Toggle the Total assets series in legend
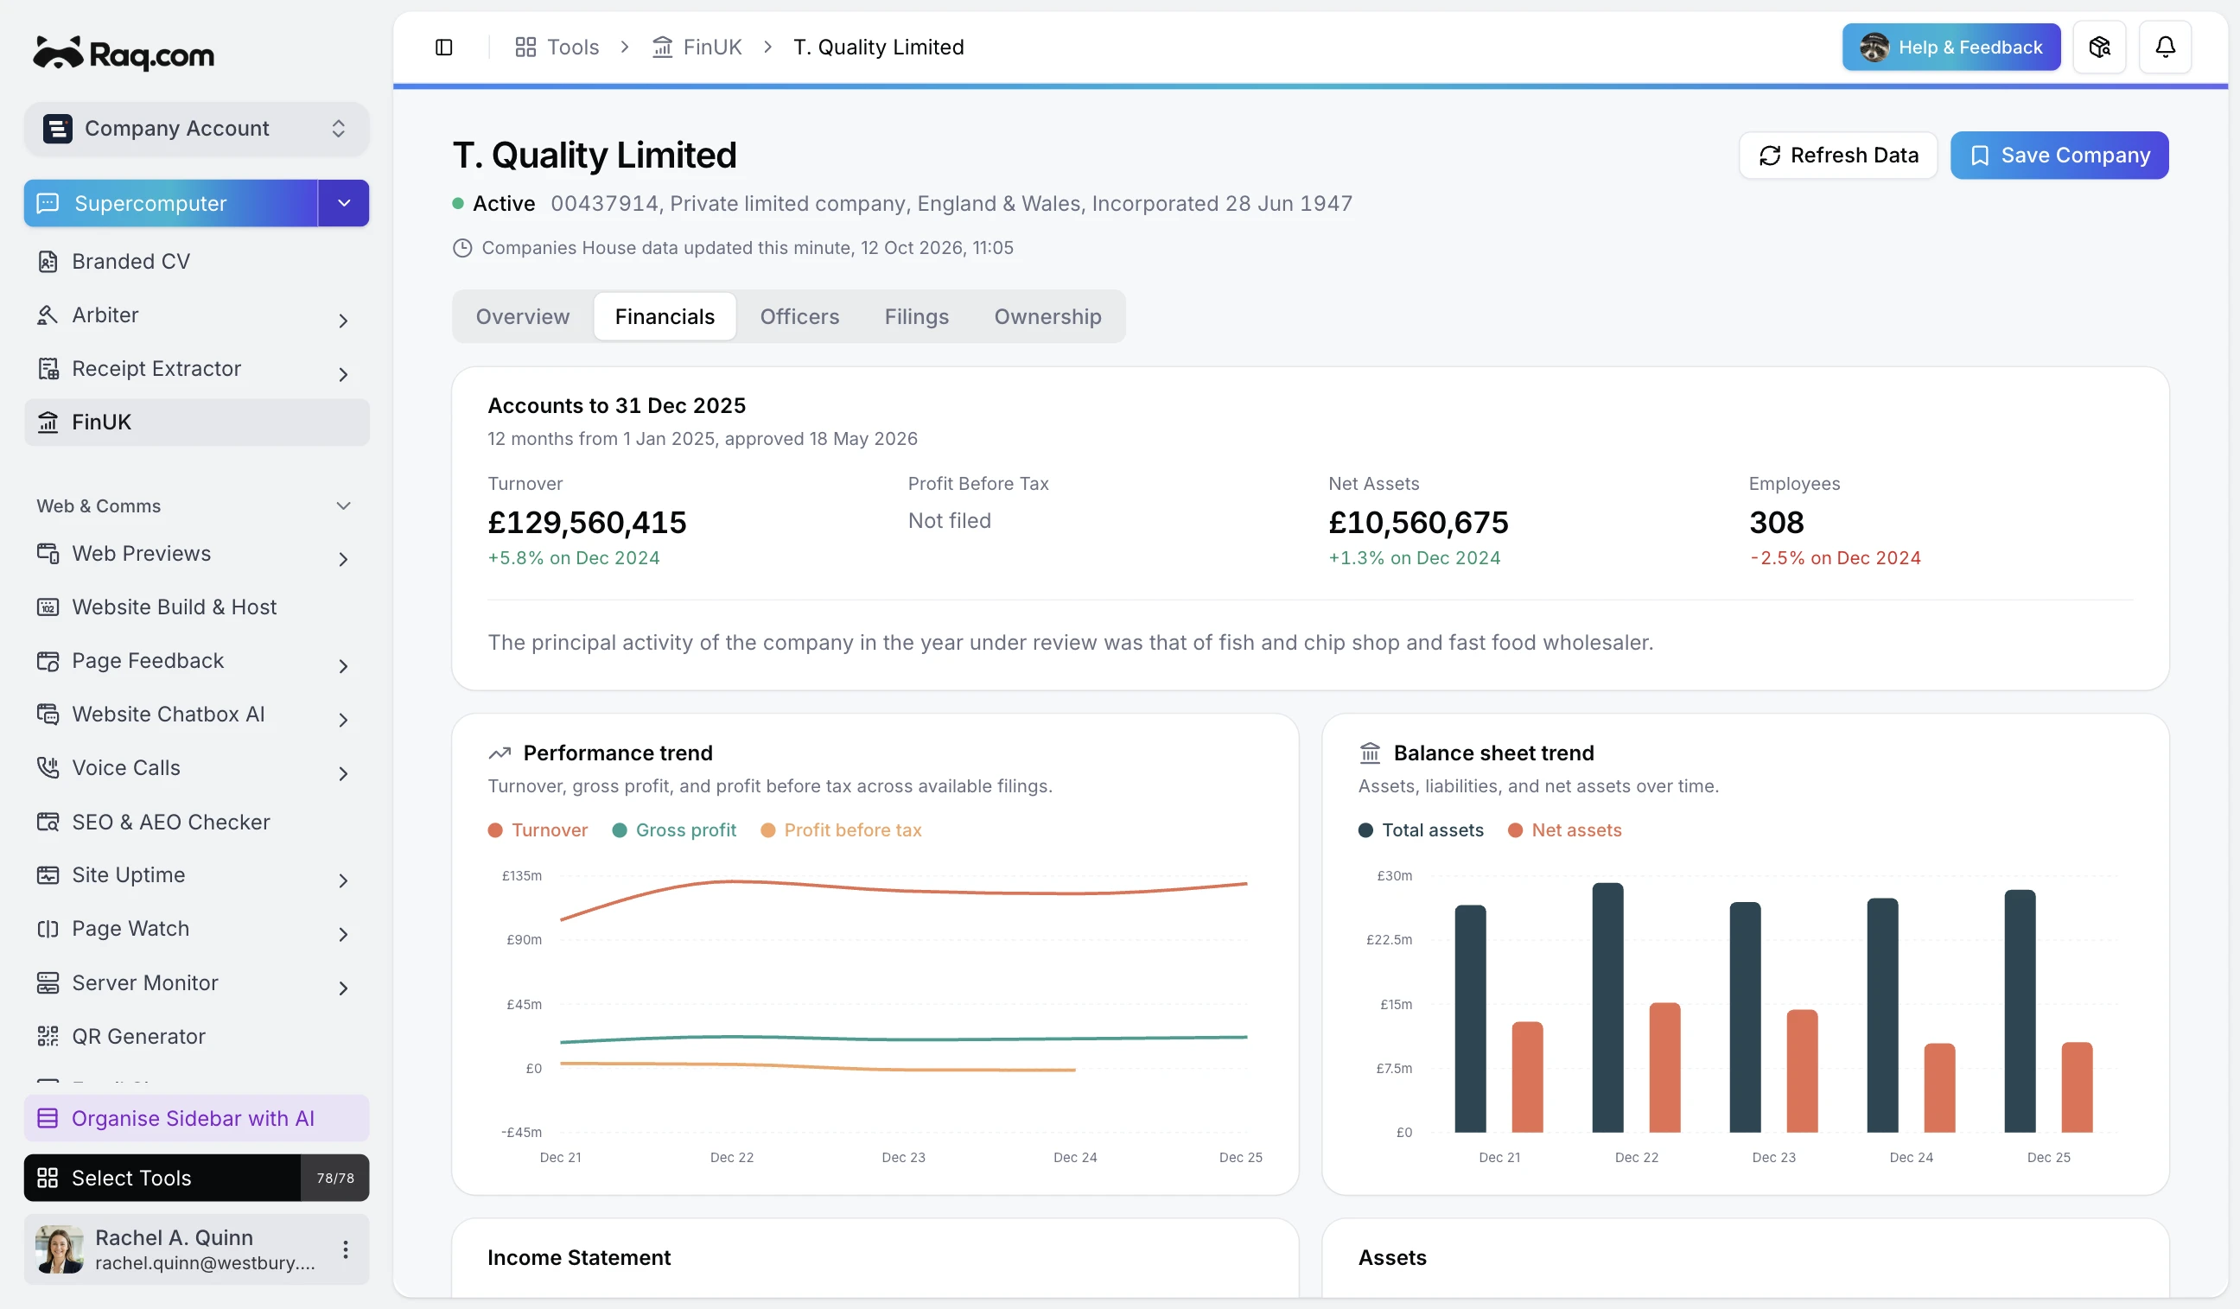This screenshot has width=2240, height=1309. (1421, 830)
